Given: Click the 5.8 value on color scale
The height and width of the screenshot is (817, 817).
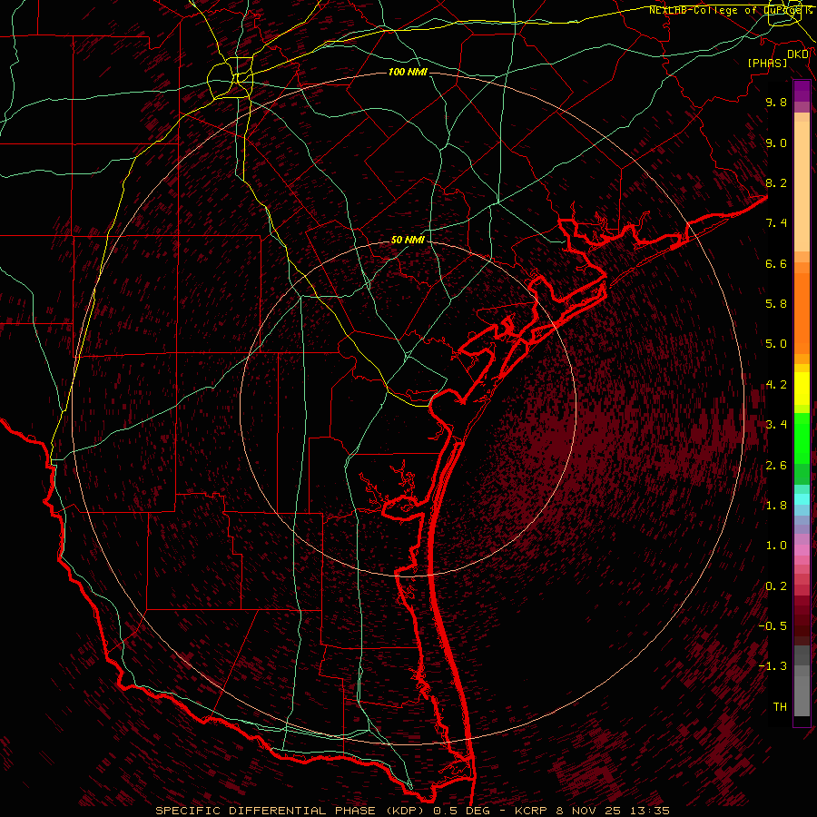Looking at the screenshot, I should (x=776, y=304).
